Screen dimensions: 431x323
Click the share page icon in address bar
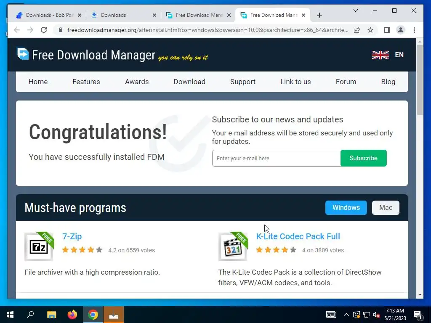[x=357, y=30]
